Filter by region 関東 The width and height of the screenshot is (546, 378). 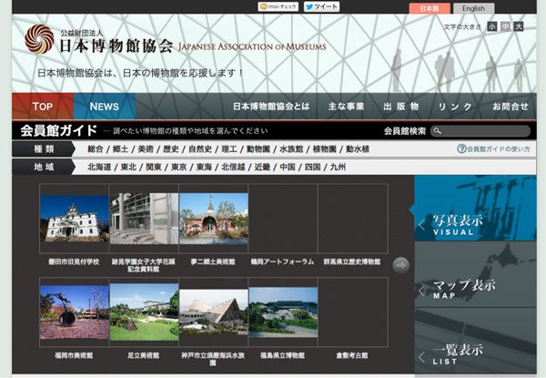[x=154, y=168]
